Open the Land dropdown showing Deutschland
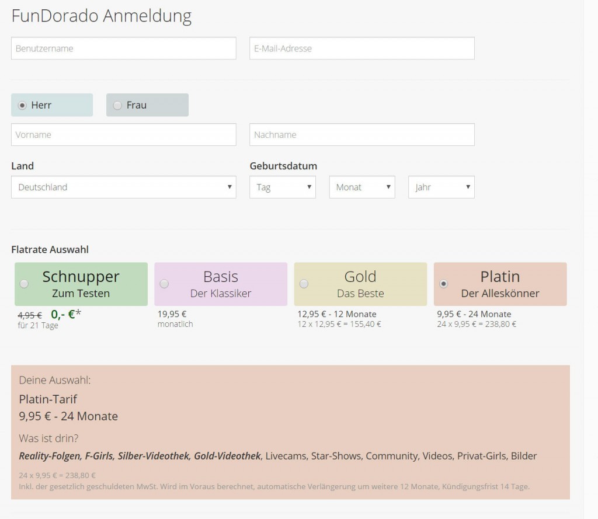 tap(123, 187)
